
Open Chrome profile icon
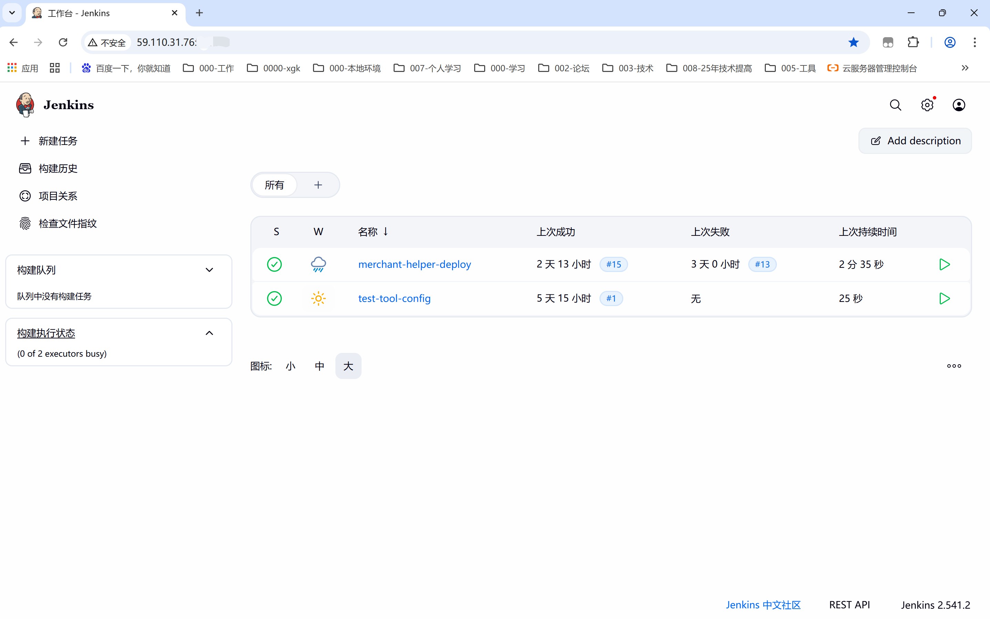(950, 42)
